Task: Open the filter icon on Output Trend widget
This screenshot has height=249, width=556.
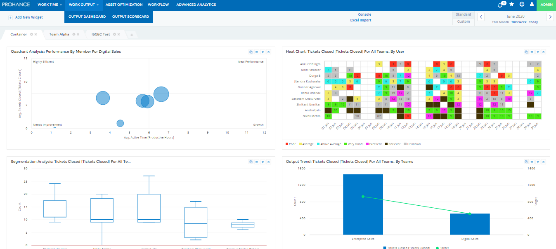Action: 537,162
